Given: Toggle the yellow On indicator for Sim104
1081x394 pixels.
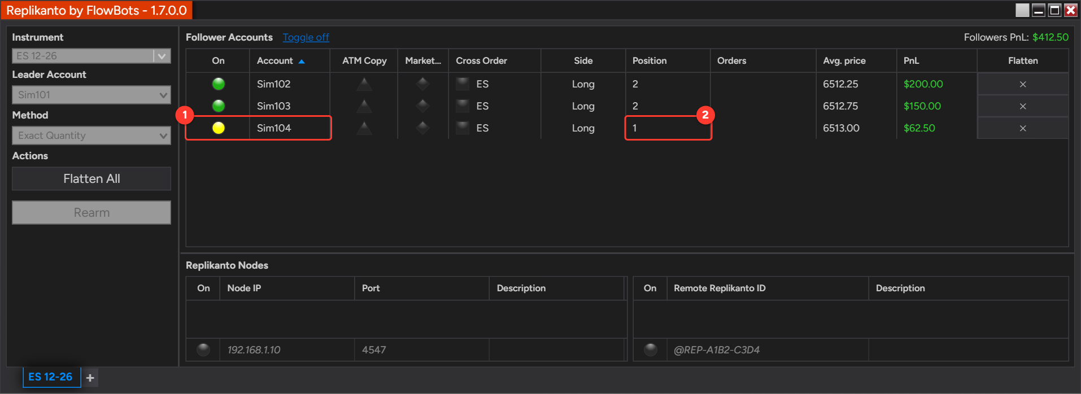Looking at the screenshot, I should (219, 128).
